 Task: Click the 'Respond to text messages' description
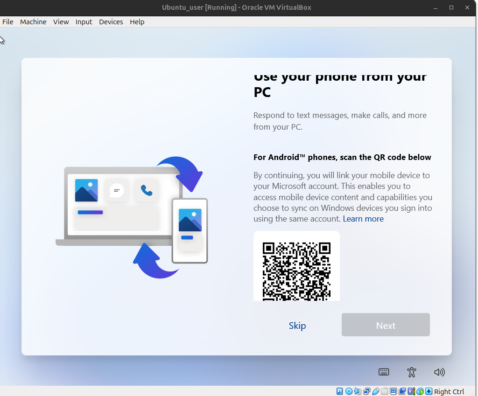pyautogui.click(x=340, y=121)
